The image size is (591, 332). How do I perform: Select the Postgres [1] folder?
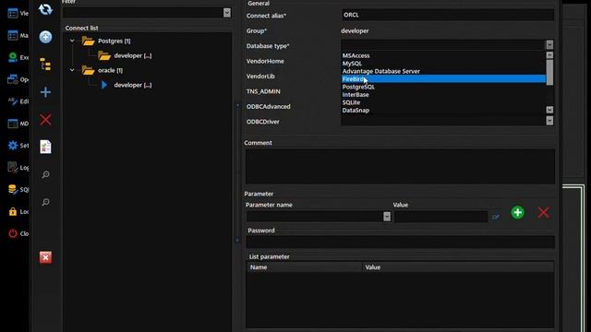106,41
